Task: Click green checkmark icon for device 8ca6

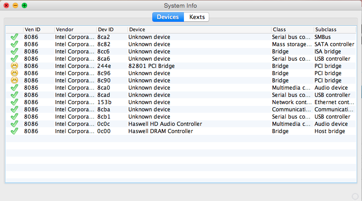Action: tap(14, 59)
